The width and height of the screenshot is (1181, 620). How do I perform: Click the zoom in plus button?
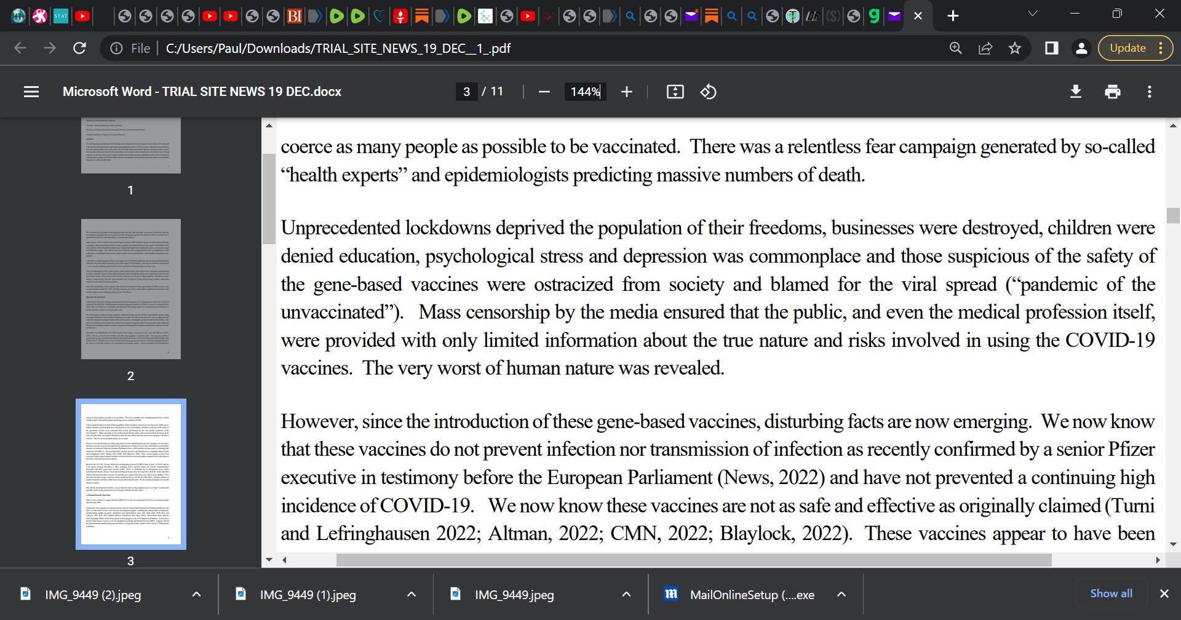626,92
